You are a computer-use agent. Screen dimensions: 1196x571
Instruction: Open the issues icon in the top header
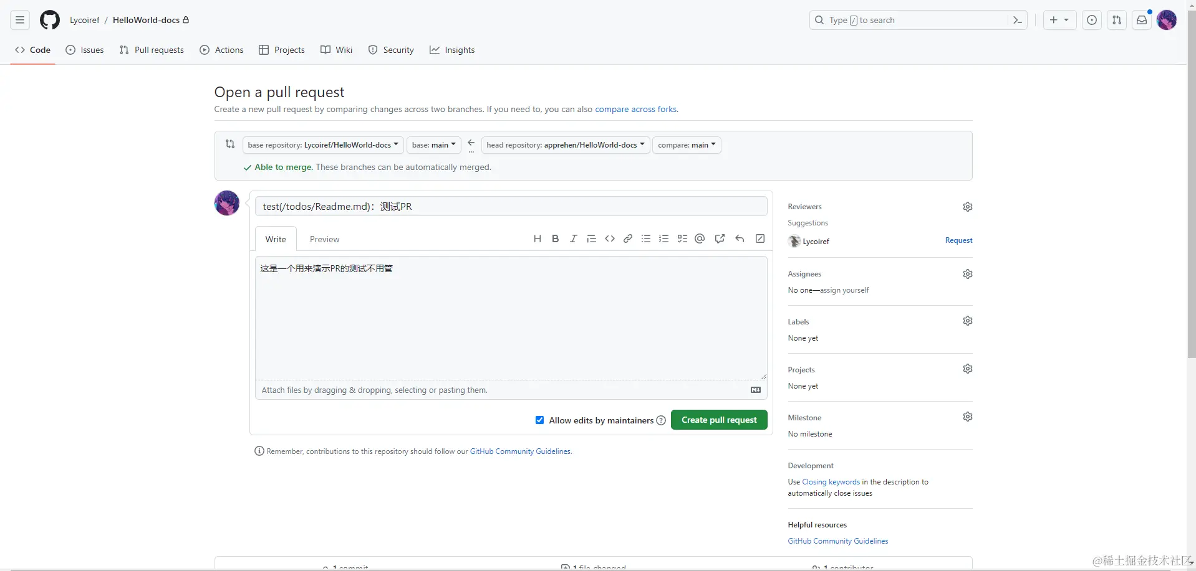(1092, 20)
